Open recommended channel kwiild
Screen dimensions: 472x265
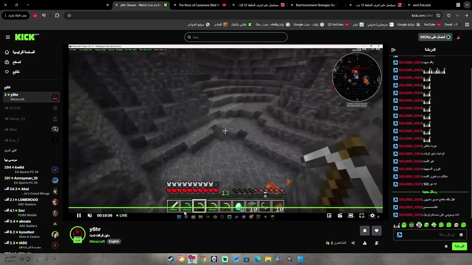(31, 170)
